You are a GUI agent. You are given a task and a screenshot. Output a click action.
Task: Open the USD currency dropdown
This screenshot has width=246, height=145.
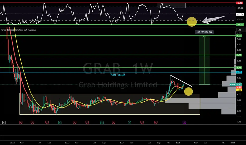pos(241,30)
